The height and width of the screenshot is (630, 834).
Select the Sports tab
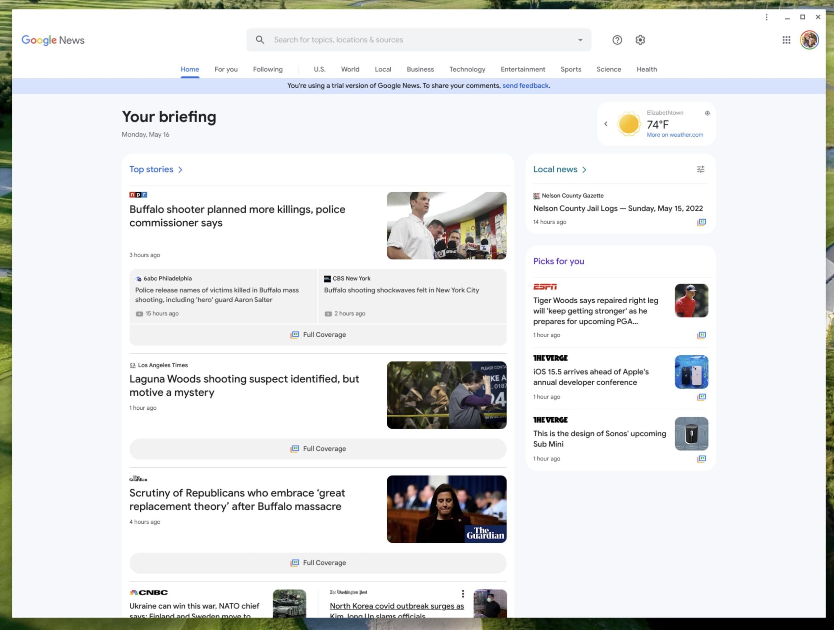click(570, 69)
